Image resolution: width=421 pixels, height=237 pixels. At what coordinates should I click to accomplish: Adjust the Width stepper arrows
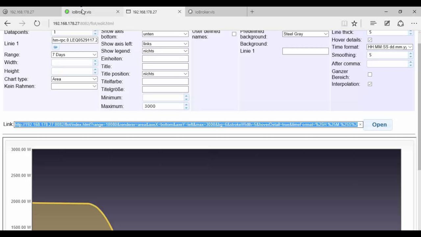tap(95, 63)
